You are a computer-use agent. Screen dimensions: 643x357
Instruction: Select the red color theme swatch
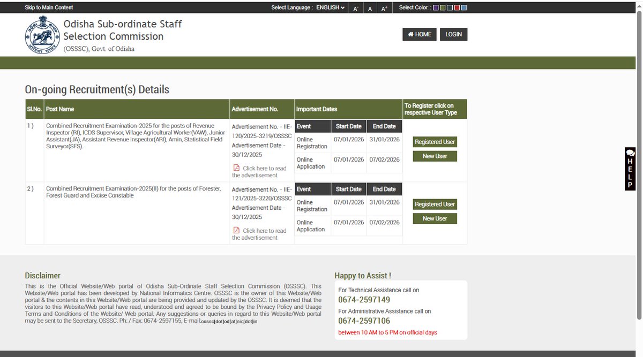[457, 7]
